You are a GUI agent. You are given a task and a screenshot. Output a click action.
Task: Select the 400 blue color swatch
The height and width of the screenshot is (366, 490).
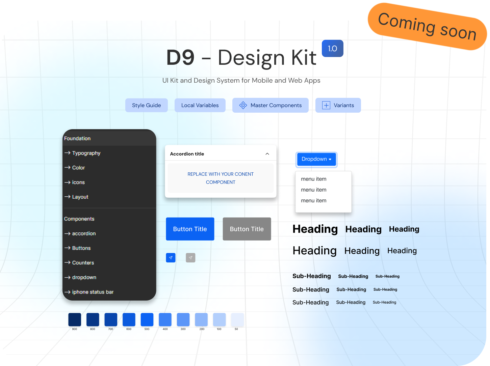[x=165, y=319]
